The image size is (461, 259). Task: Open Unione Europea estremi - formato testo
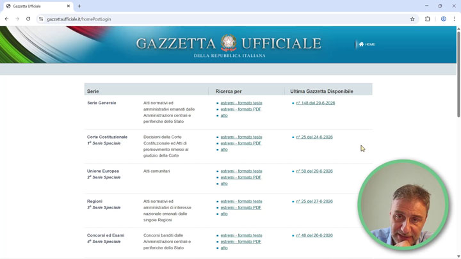pyautogui.click(x=241, y=171)
